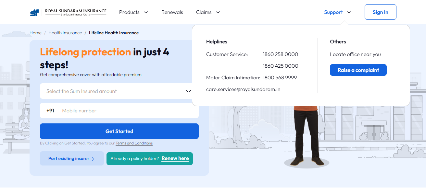Image resolution: width=426 pixels, height=194 pixels.
Task: Click Motor Claim Intimation number 1800 568 9999
Action: point(280,77)
